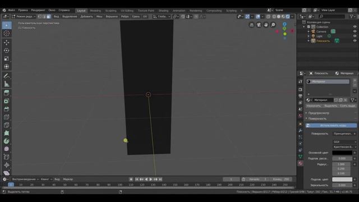Viewport: 359px width, 202px height.
Task: Open the outliner filter dropdown
Action: pos(352,16)
